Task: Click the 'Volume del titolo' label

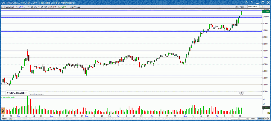Action: tap(8, 98)
